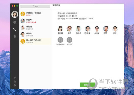Click participant avatar left of 李跃

pyautogui.click(x=106, y=29)
